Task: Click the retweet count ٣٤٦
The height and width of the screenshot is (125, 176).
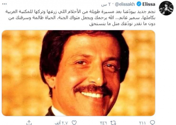Action: (103, 123)
